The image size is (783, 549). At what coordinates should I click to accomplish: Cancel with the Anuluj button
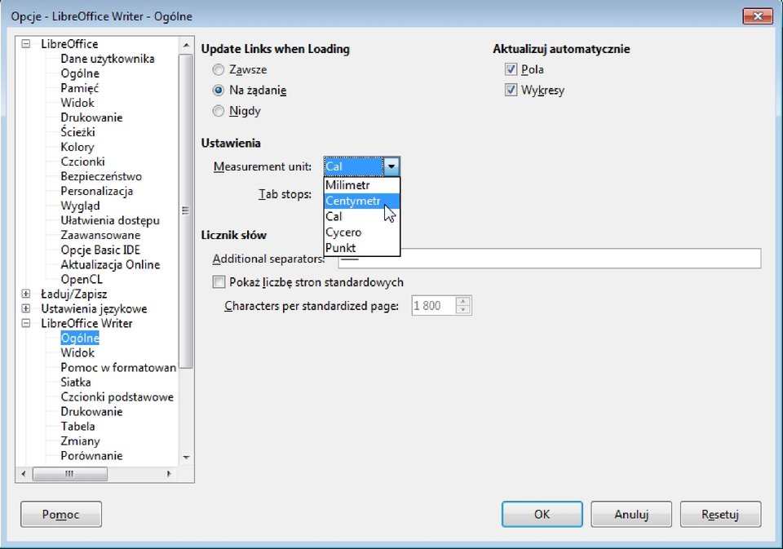click(631, 514)
